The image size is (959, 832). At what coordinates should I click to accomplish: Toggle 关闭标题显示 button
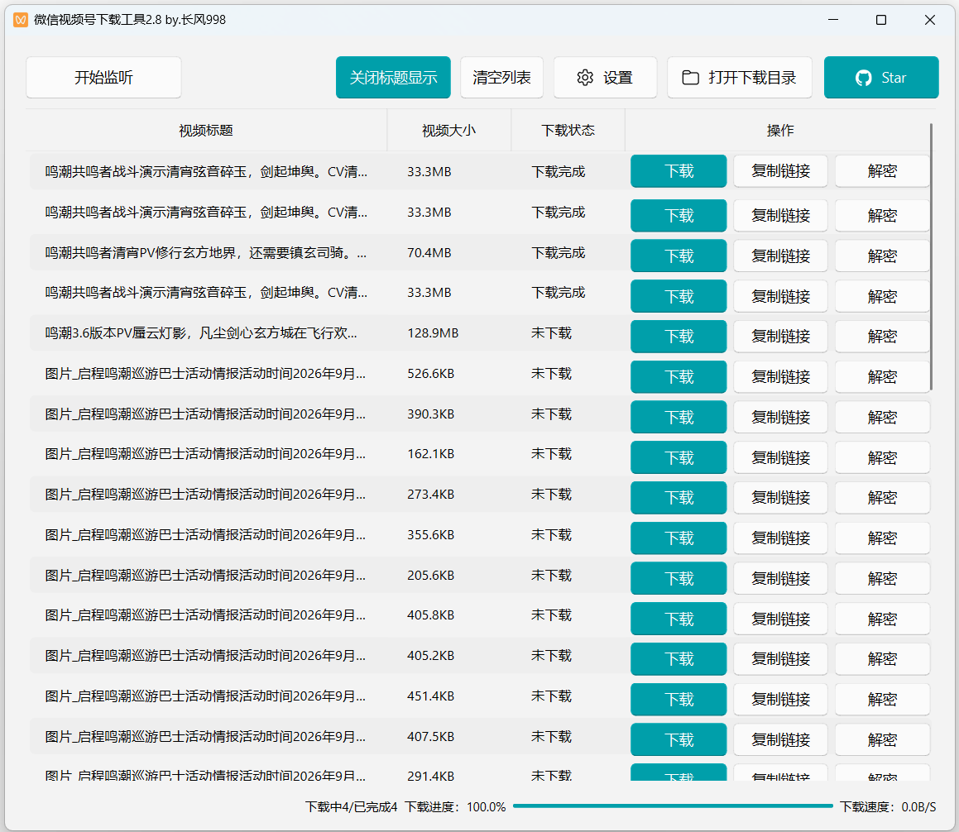click(x=393, y=78)
